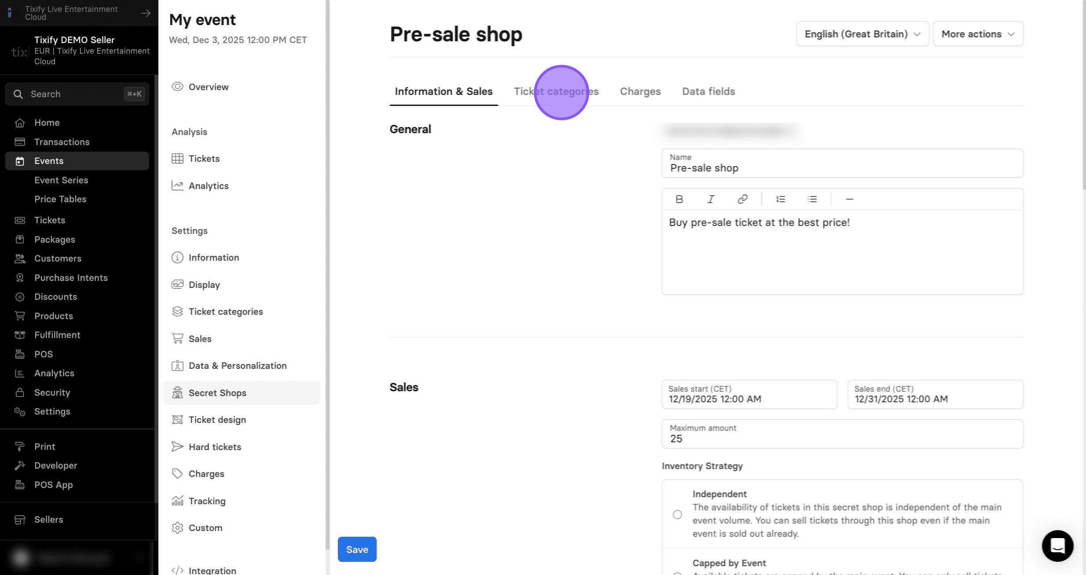This screenshot has width=1086, height=575.
Task: Click the description text editor area
Action: pyautogui.click(x=842, y=252)
